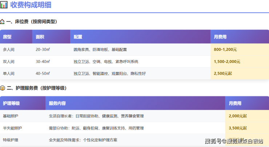Select the 双人间 room type cell
The image size is (269, 147).
(x=9, y=61)
